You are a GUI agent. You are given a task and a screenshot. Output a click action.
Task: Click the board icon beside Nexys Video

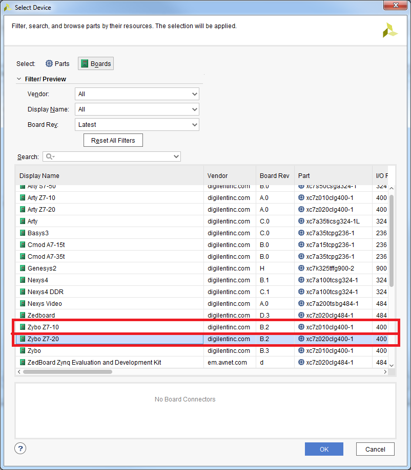23,303
